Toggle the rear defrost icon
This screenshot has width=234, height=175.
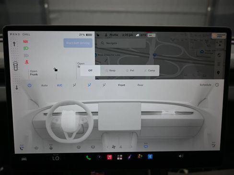(x=93, y=147)
